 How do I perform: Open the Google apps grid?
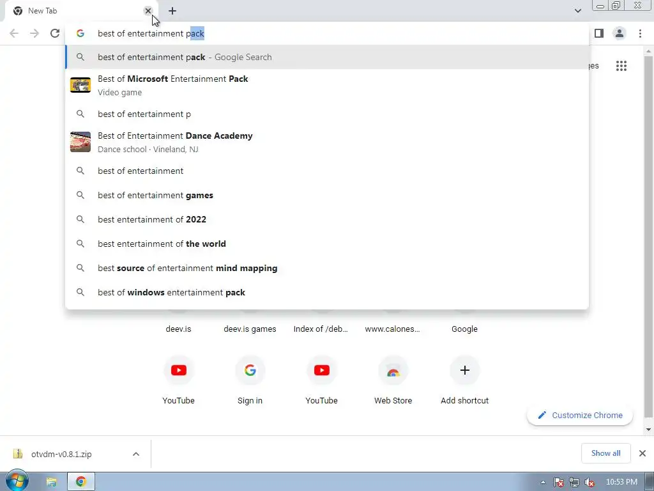(621, 66)
